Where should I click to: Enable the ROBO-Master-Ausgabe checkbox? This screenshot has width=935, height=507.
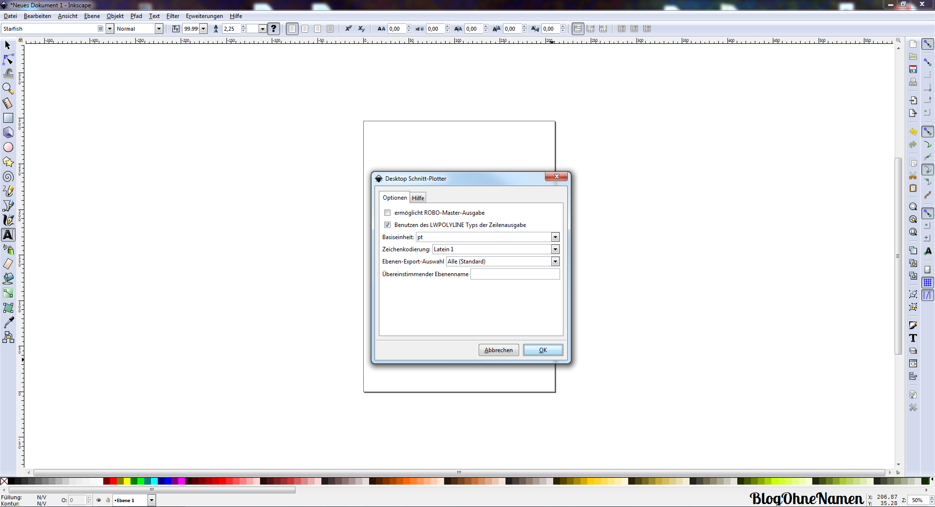pyautogui.click(x=388, y=213)
